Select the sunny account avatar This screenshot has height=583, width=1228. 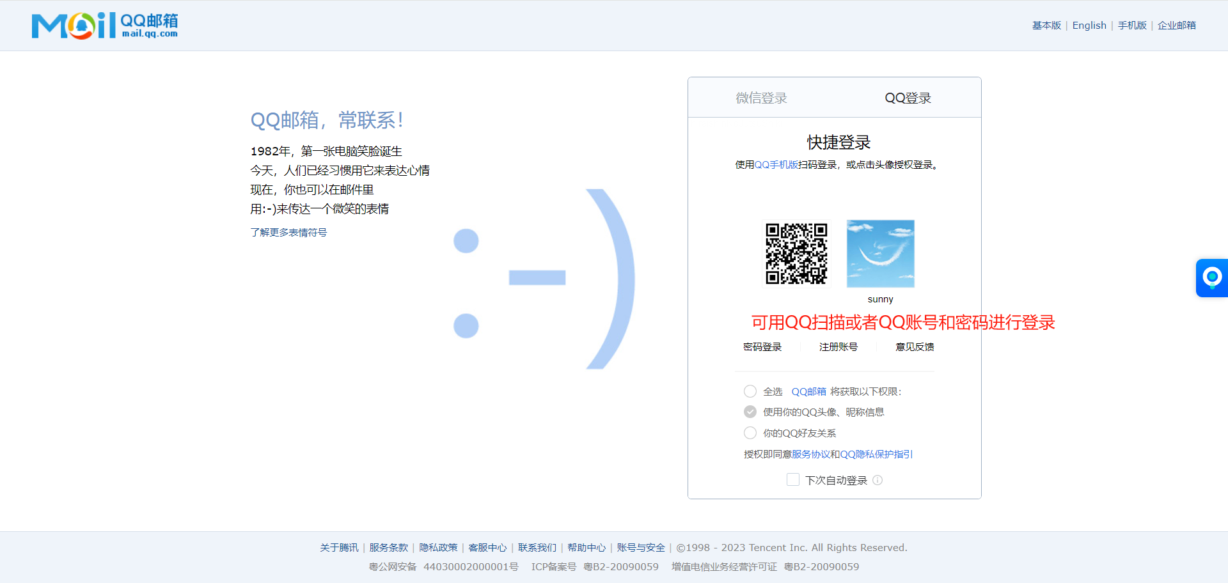(881, 254)
